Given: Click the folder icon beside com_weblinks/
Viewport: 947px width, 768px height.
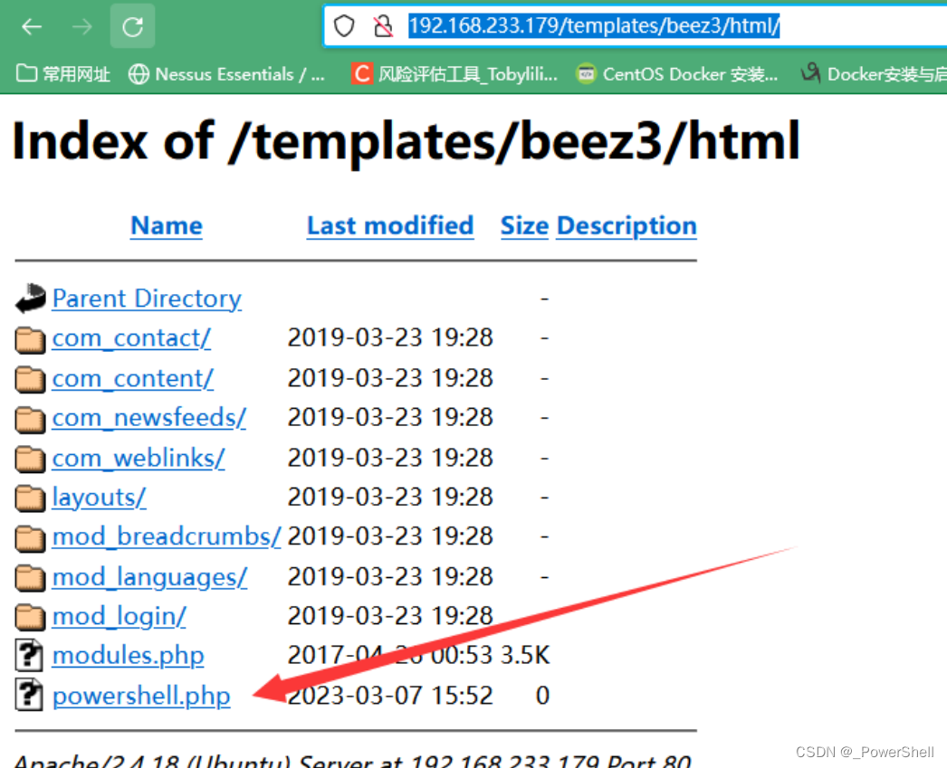Looking at the screenshot, I should (x=30, y=460).
